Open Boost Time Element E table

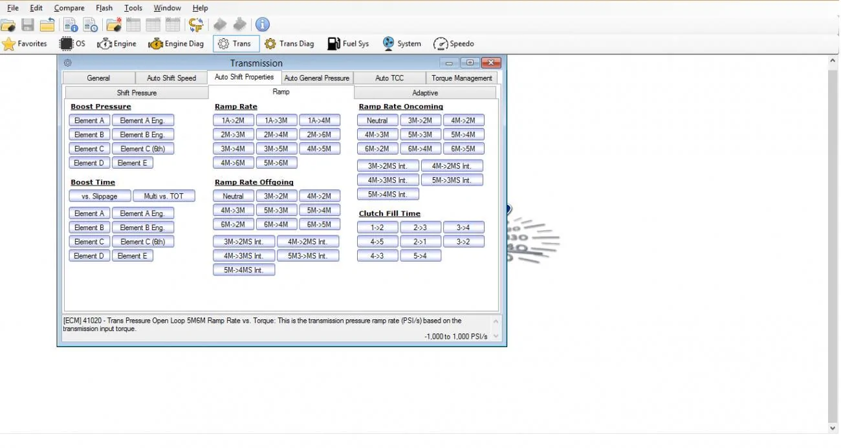click(x=133, y=256)
